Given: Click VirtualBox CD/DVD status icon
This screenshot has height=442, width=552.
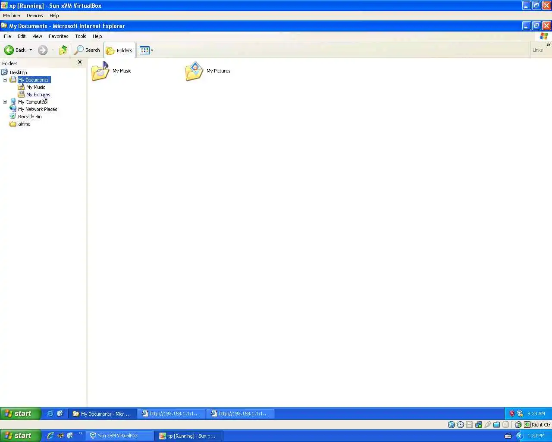Looking at the screenshot, I should pyautogui.click(x=461, y=425).
